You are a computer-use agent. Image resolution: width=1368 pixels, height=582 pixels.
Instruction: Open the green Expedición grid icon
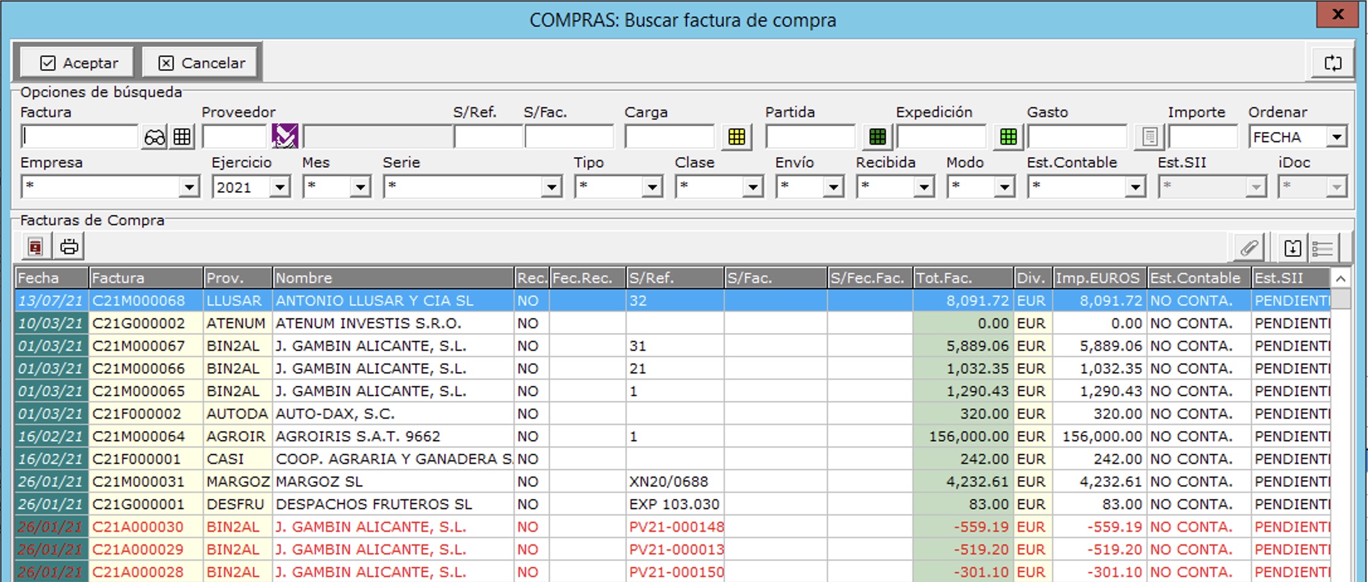1008,137
